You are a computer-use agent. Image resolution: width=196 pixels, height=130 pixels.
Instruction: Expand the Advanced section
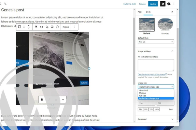156,119
